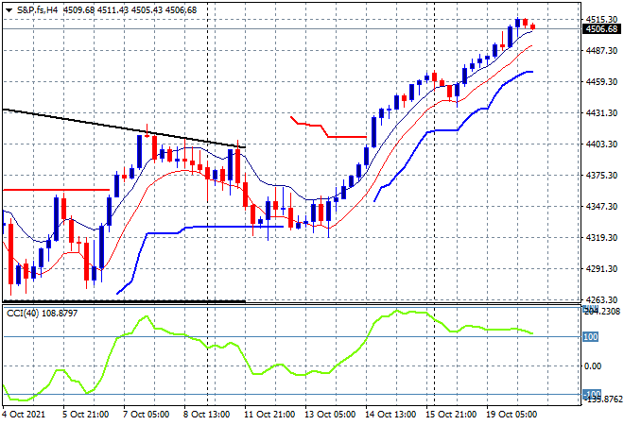Viewport: 624px width, 425px height.
Task: Click the last red candle at chart's right edge
Action: pos(533,26)
